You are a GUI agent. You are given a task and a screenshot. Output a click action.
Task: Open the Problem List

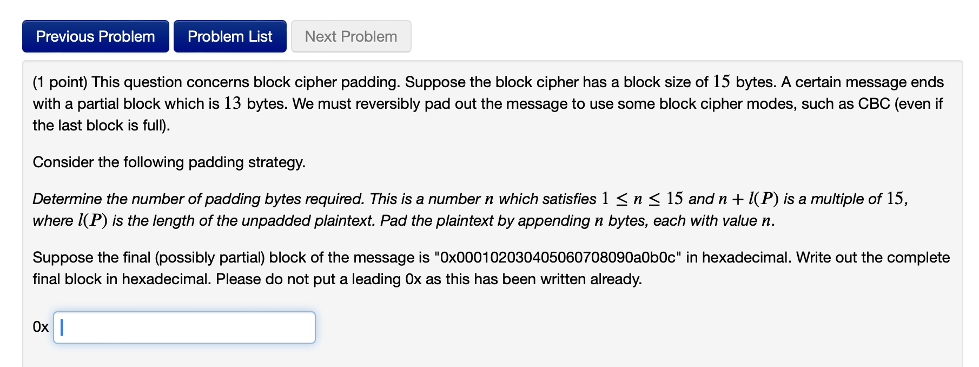click(229, 36)
